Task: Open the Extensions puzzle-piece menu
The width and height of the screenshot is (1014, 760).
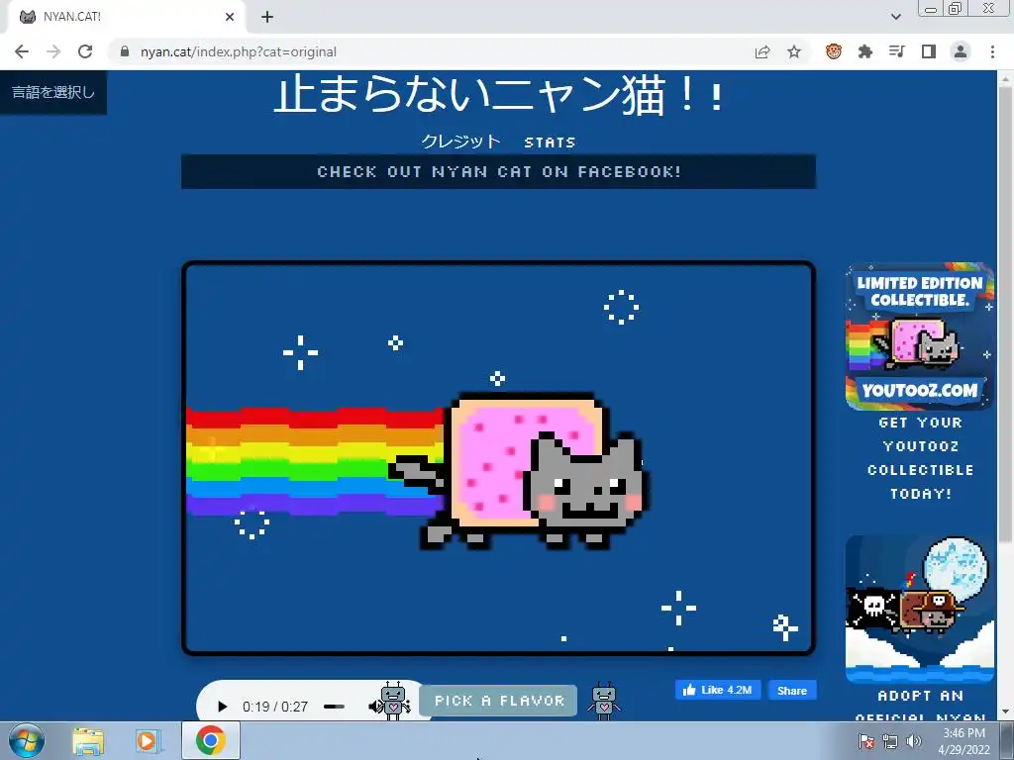Action: click(x=865, y=51)
